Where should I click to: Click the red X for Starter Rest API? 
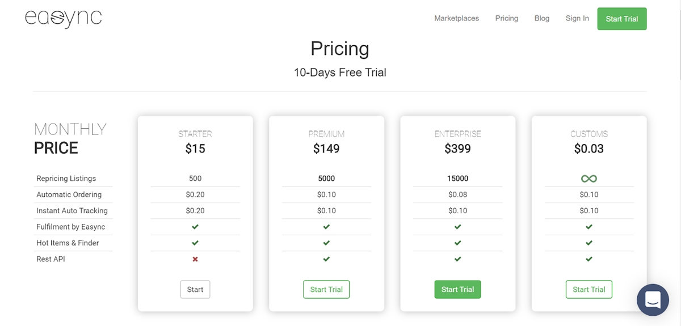(x=195, y=259)
